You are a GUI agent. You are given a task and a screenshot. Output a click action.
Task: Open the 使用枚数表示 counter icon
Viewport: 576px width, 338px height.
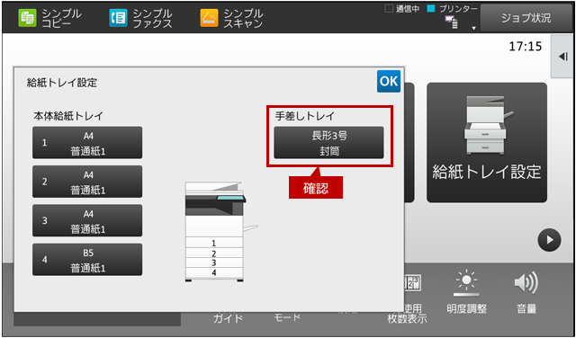[x=412, y=284]
